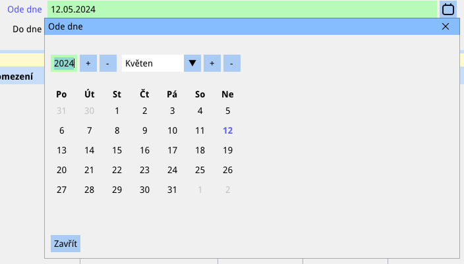Click the Zavřít button
The height and width of the screenshot is (264, 464).
pyautogui.click(x=65, y=244)
